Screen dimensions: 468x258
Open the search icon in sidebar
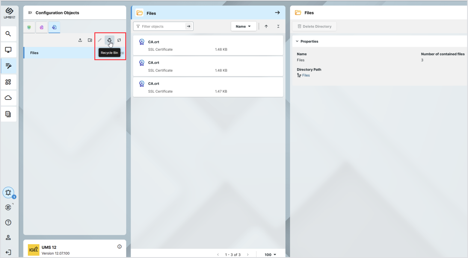tap(8, 34)
